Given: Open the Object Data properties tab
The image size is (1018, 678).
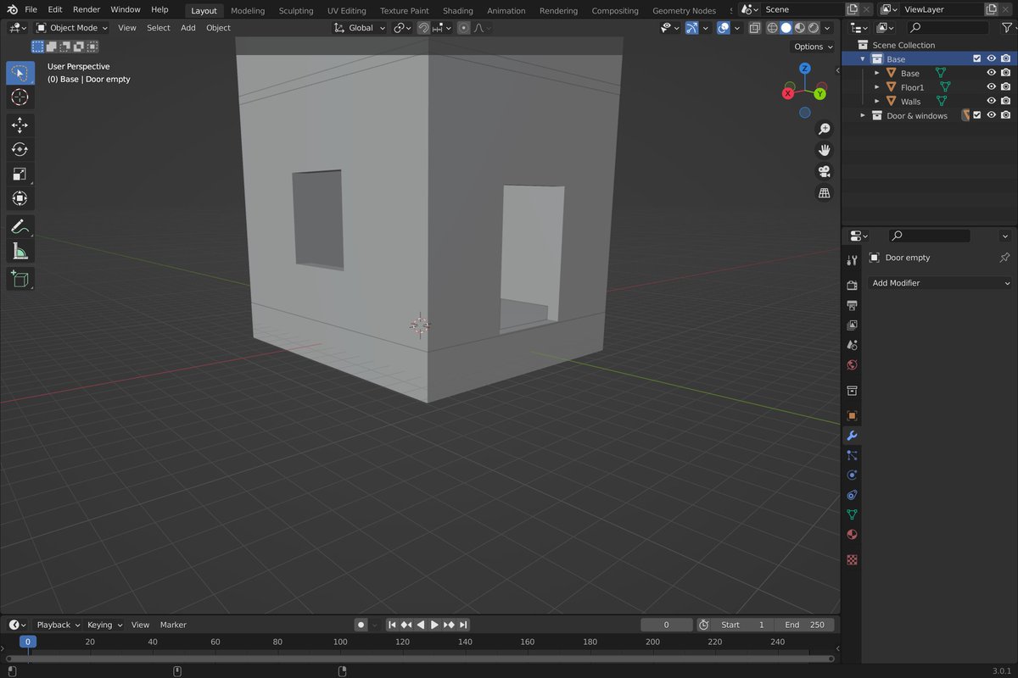Looking at the screenshot, I should click(x=853, y=514).
